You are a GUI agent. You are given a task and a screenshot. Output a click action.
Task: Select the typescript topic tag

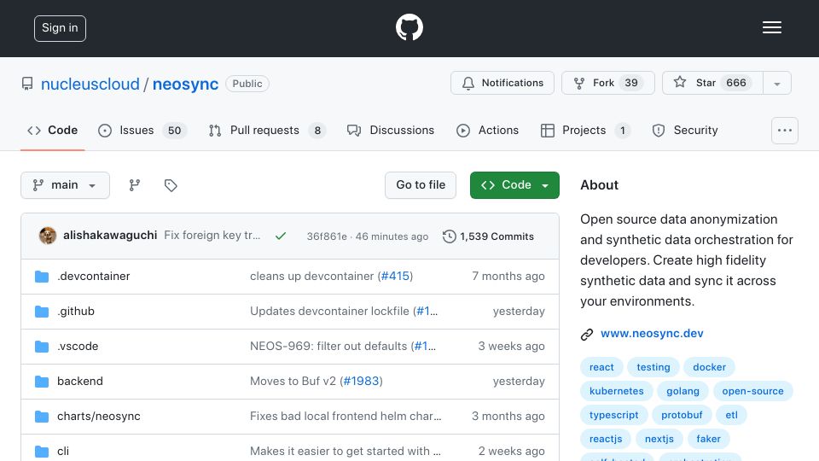click(613, 415)
